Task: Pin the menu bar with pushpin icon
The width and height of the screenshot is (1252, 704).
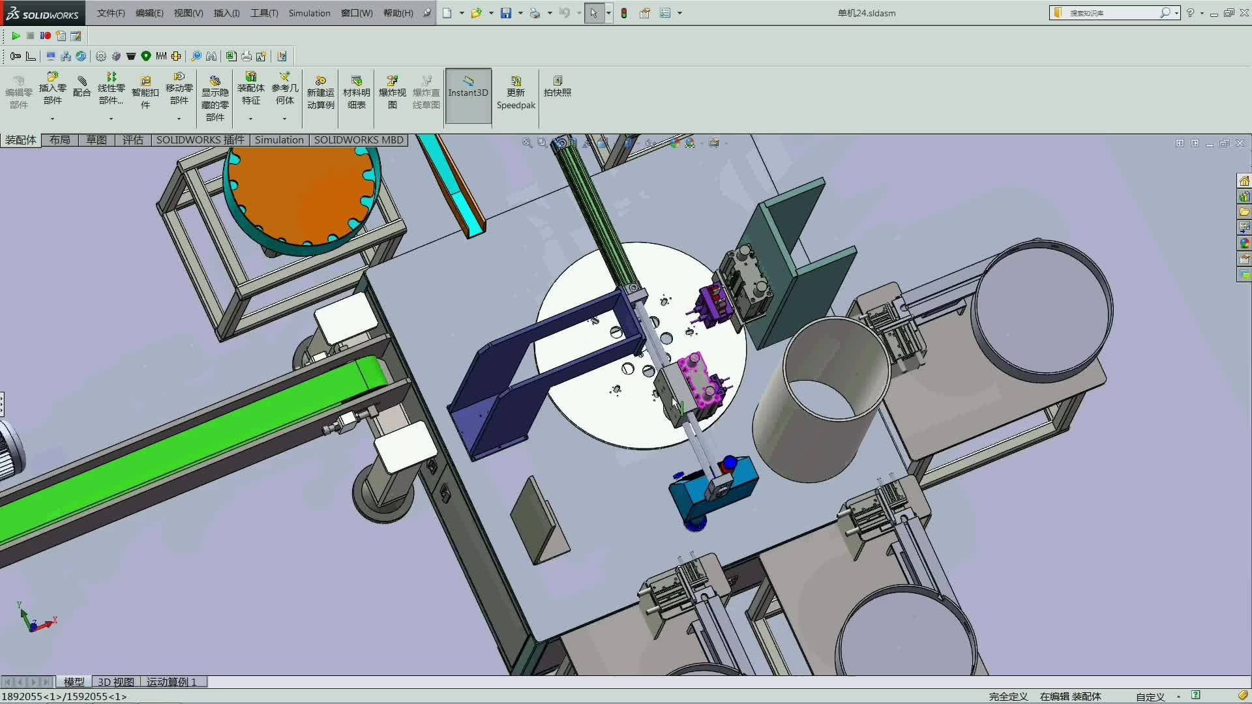Action: [x=427, y=13]
